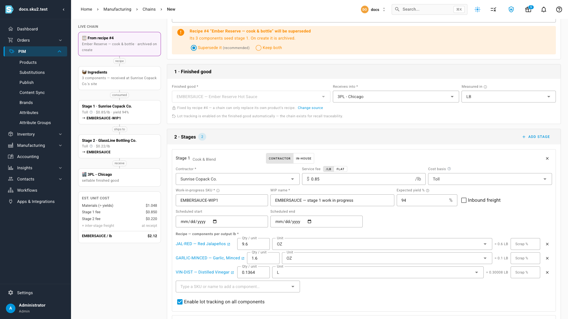This screenshot has width=568, height=319.
Task: Set service fee to per LB
Action: [328, 169]
